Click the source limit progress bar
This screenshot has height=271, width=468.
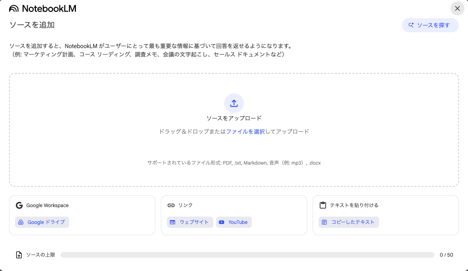click(248, 255)
